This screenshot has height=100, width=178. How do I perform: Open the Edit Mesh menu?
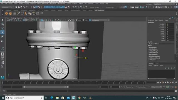click(45, 4)
